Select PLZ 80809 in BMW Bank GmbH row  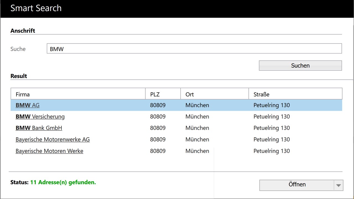pos(158,128)
